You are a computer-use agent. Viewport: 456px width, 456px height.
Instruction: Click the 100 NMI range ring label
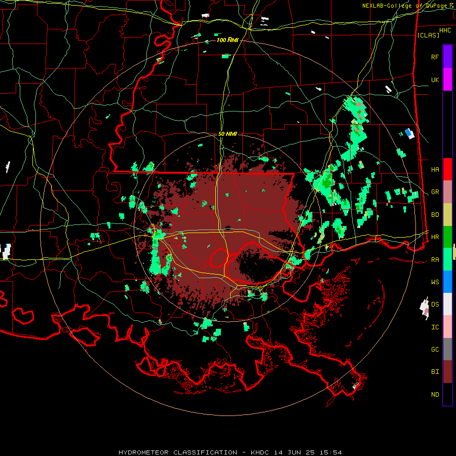227,40
